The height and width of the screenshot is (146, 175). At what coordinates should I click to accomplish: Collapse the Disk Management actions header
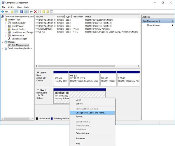[172, 21]
